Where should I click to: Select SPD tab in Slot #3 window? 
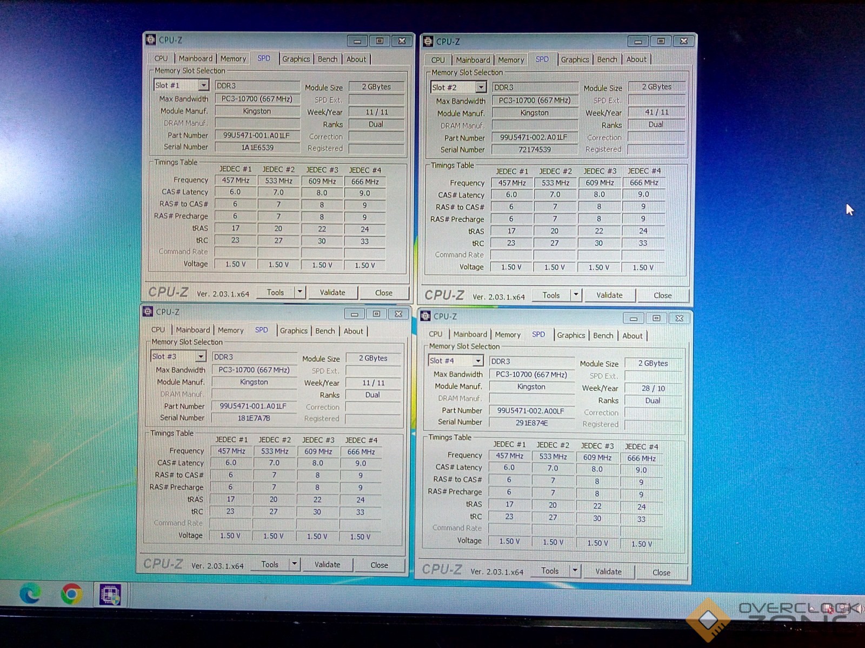point(261,330)
